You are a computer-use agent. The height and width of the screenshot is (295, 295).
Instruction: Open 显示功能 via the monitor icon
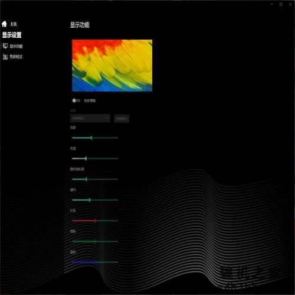(5, 46)
